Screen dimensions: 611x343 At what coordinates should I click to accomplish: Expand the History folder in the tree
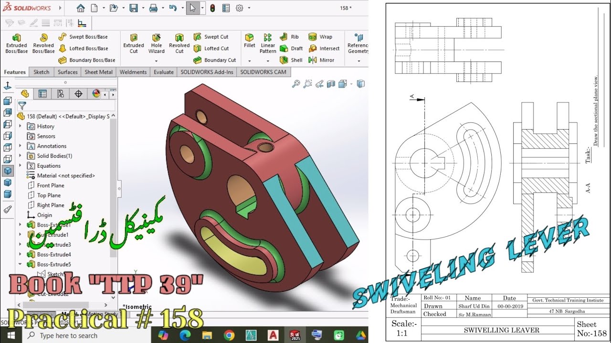tap(20, 126)
